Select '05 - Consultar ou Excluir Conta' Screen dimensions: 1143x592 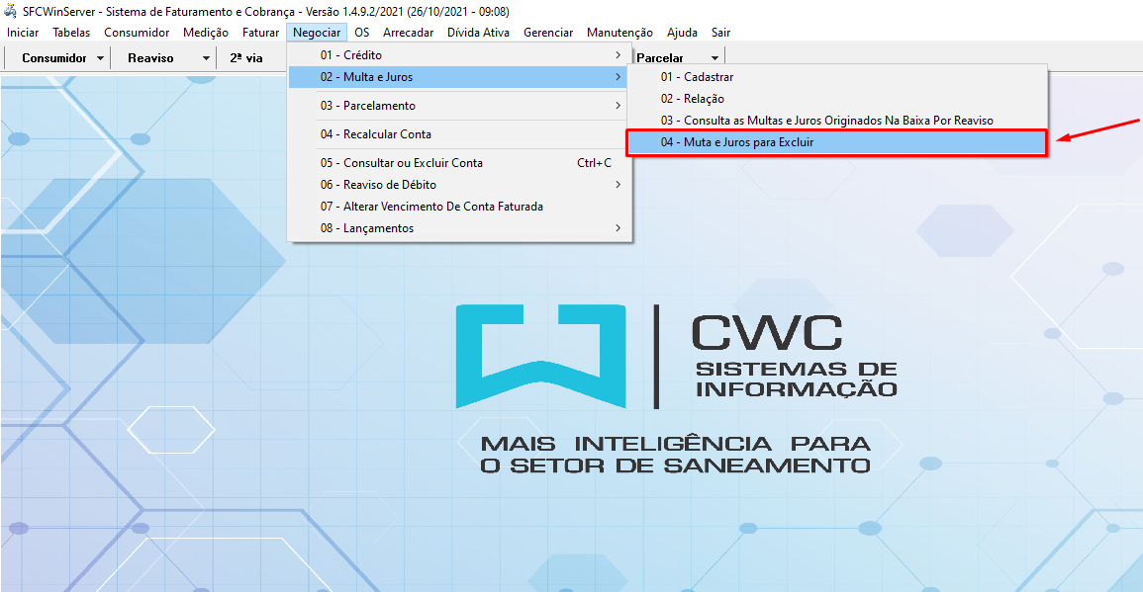[401, 163]
